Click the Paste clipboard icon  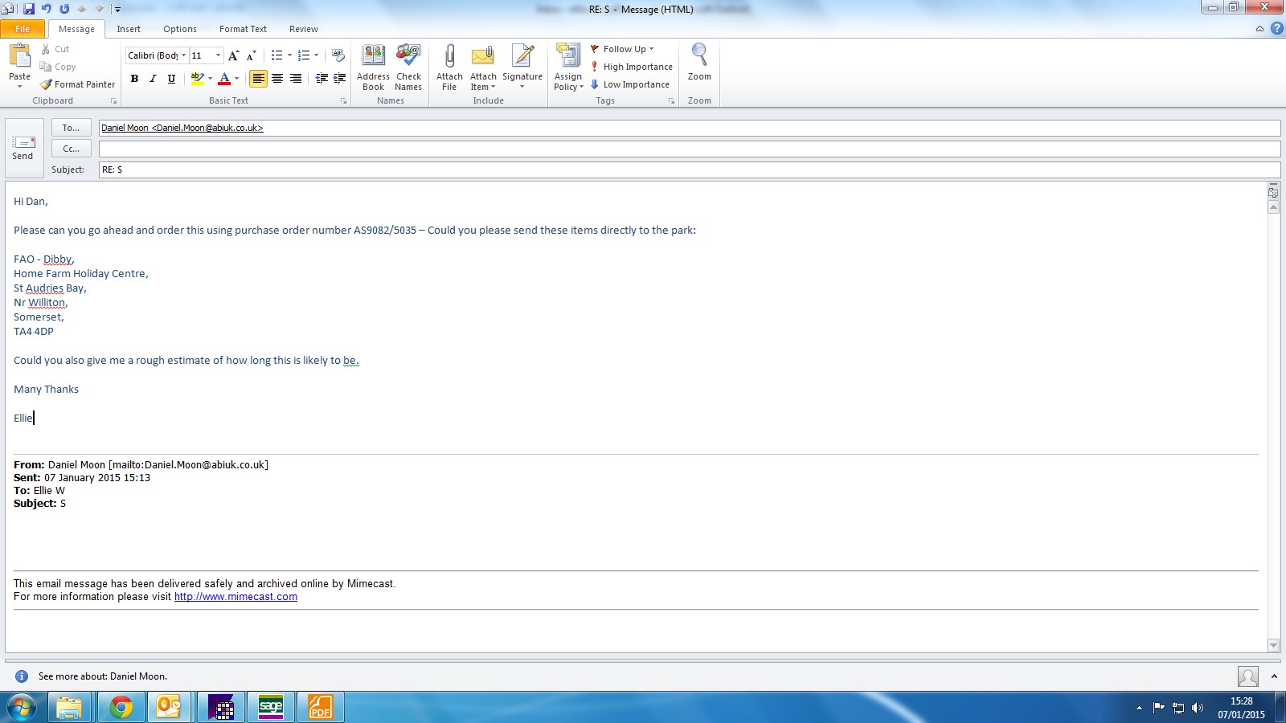point(19,56)
